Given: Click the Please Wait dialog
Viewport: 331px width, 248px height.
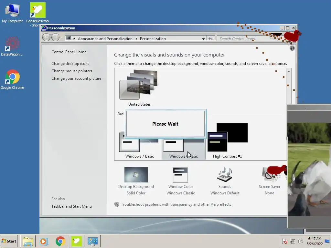Looking at the screenshot, I should [165, 124].
